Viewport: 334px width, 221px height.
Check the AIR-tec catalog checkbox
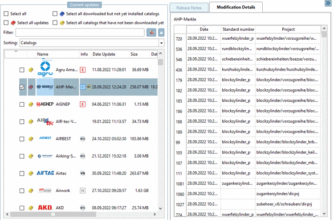[22, 122]
